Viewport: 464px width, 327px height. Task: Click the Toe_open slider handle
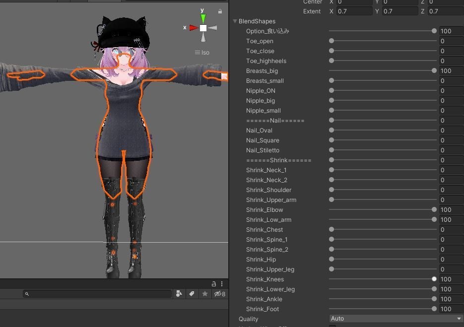[331, 41]
